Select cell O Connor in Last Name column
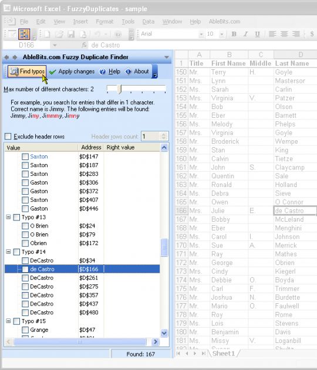Screen dimensions: 317x370 coord(295,202)
